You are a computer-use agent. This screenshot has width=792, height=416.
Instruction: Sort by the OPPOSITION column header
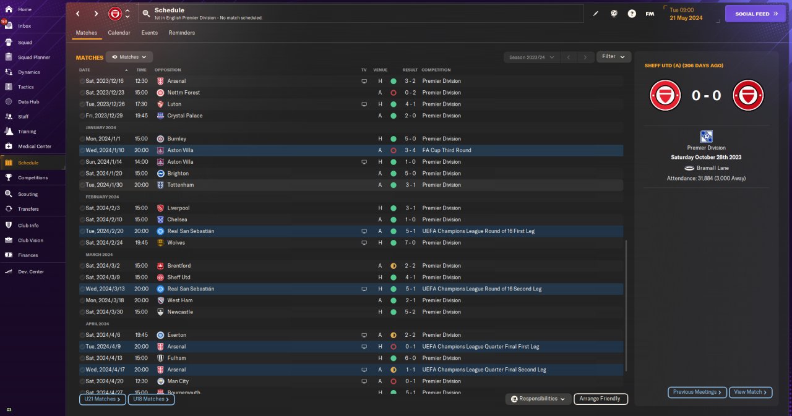168,70
